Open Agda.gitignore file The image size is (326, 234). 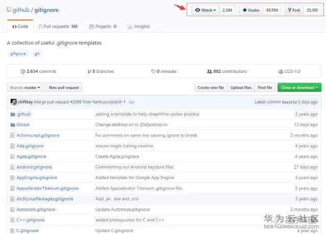(32, 157)
